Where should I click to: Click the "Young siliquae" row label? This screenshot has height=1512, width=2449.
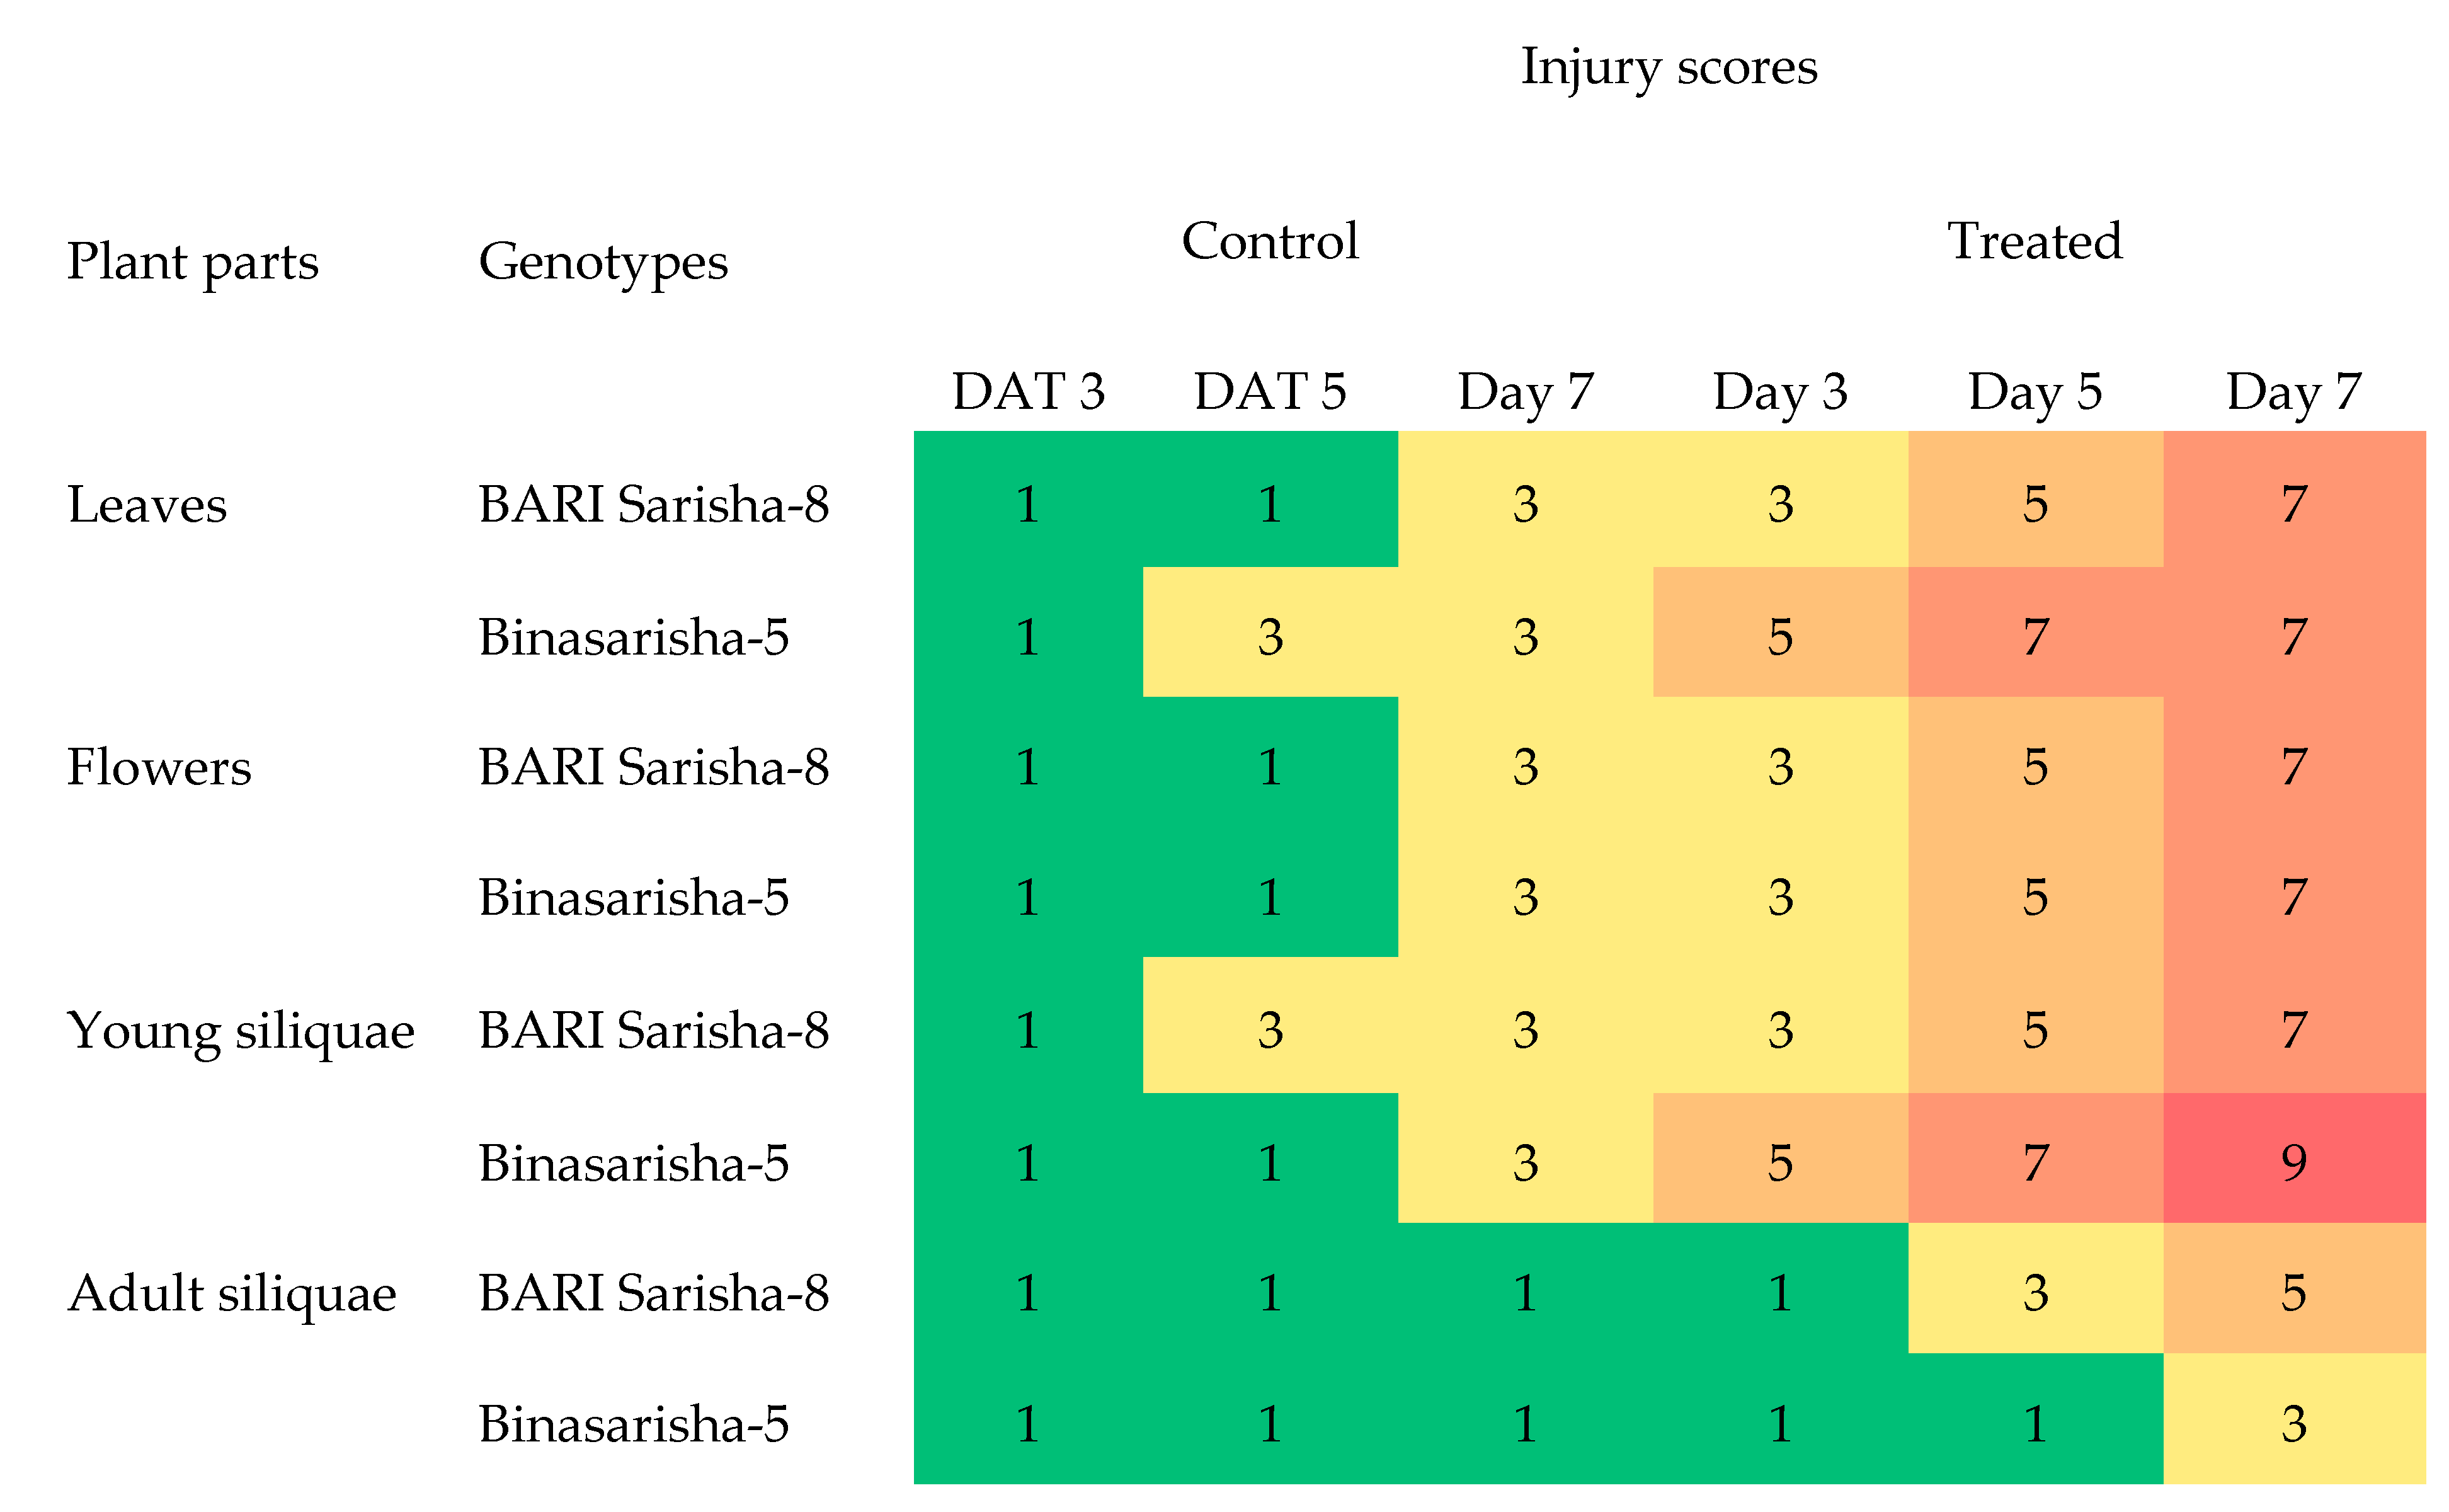240,1031
